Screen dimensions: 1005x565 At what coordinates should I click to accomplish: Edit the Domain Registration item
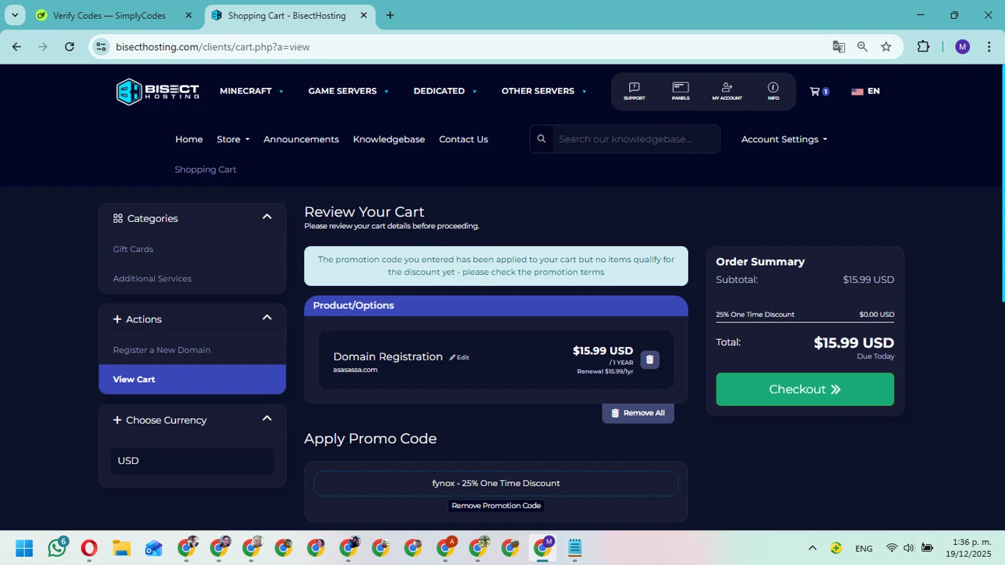[x=459, y=357]
